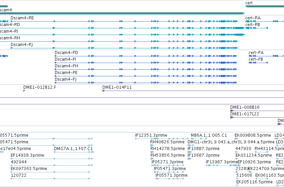Click the IP13987.3prime EST label
The image size is (284, 187).
222,162
